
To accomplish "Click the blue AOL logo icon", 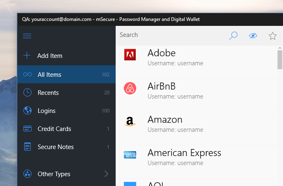I will pos(130,184).
